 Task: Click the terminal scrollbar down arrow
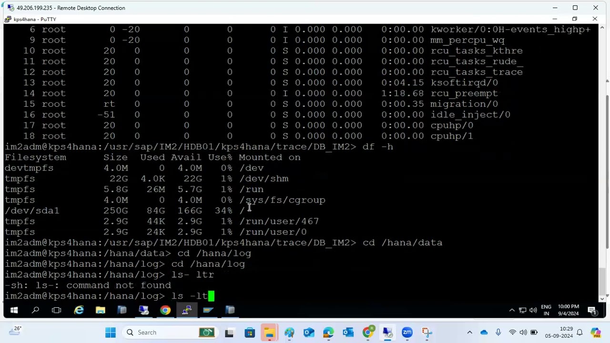602,298
